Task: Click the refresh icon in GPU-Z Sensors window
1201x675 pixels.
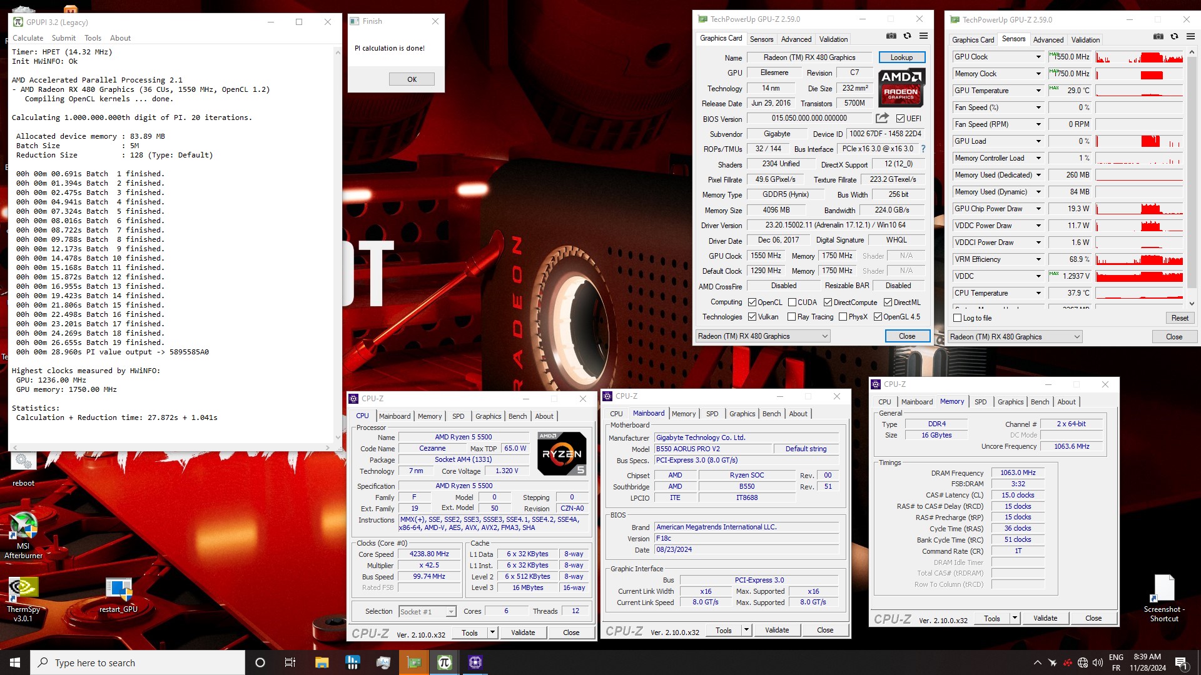Action: (x=1174, y=37)
